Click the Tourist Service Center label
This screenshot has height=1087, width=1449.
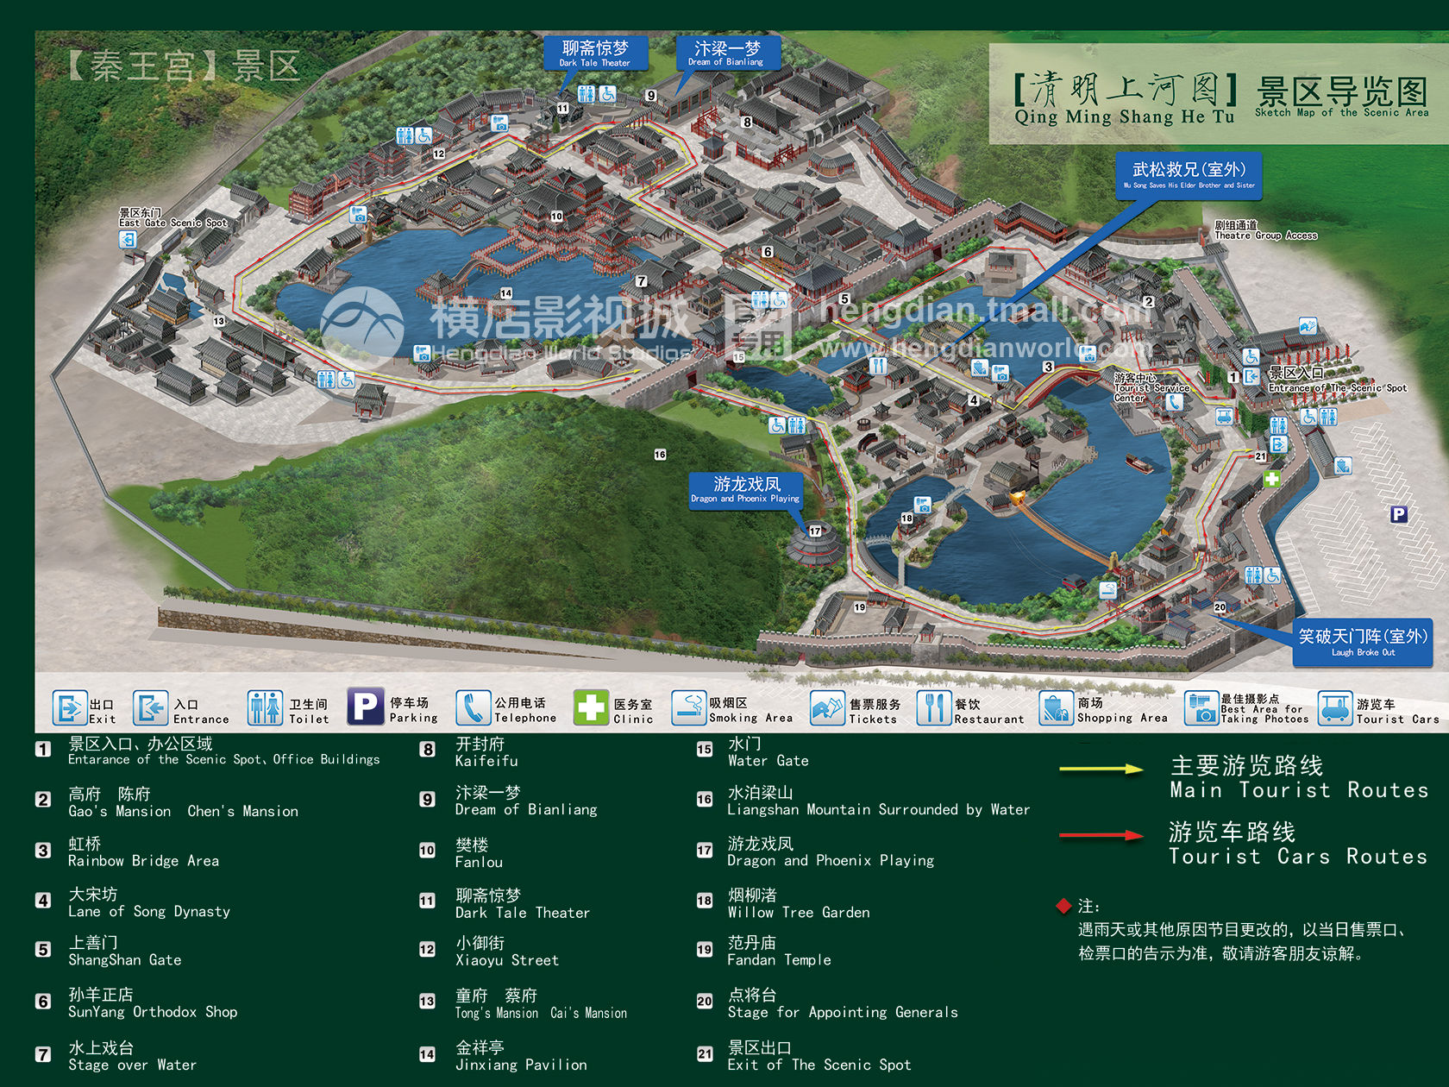click(1151, 388)
